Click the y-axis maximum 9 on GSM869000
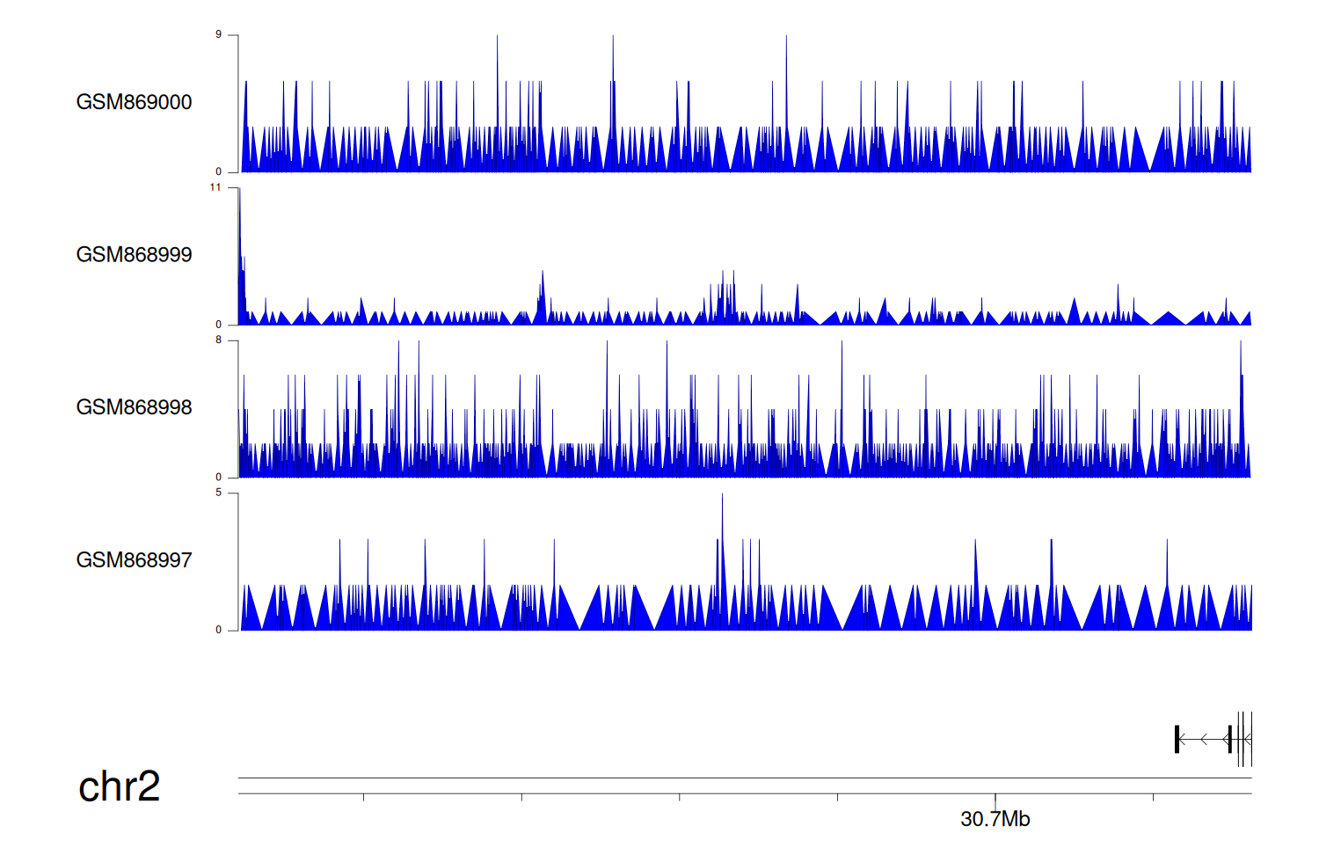 coord(218,35)
